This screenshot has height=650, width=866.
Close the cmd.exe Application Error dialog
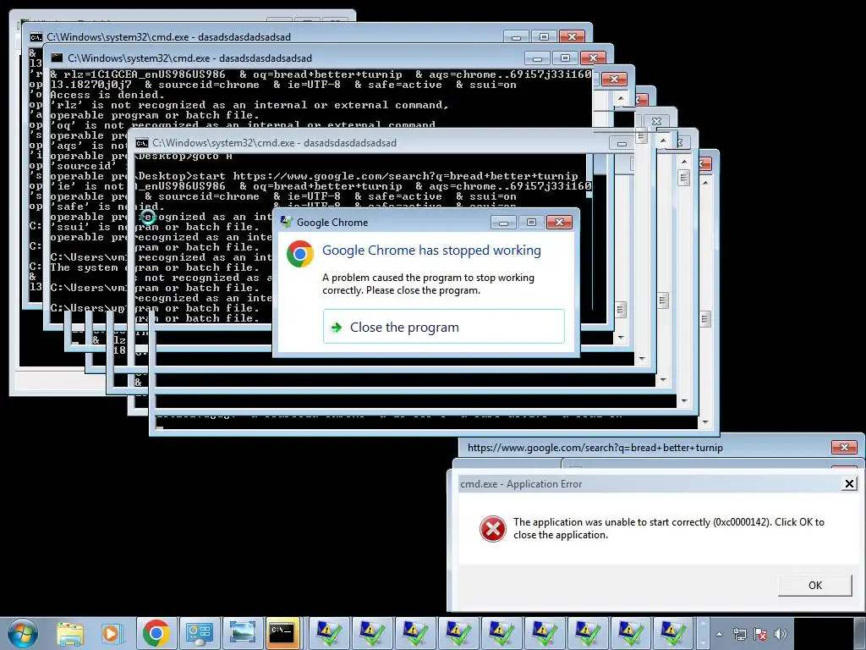pyautogui.click(x=849, y=484)
